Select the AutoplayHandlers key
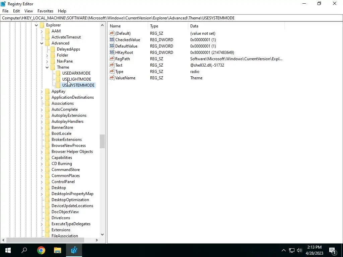Screen dimensions: 343x257 coord(67,121)
